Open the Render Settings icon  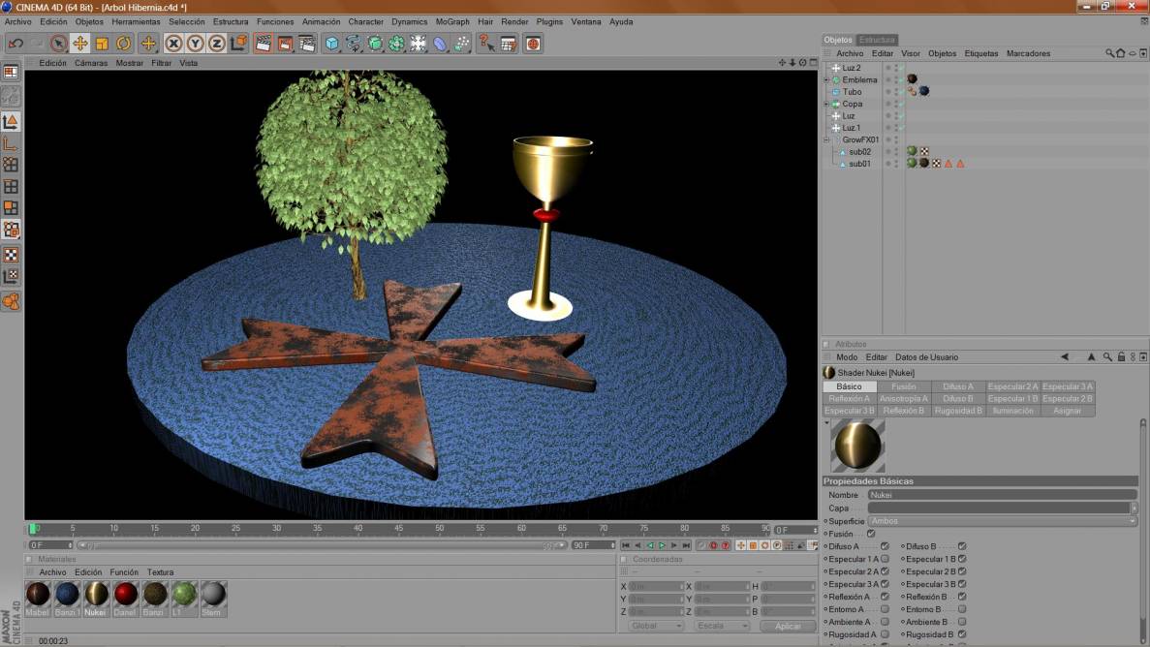pyautogui.click(x=307, y=44)
